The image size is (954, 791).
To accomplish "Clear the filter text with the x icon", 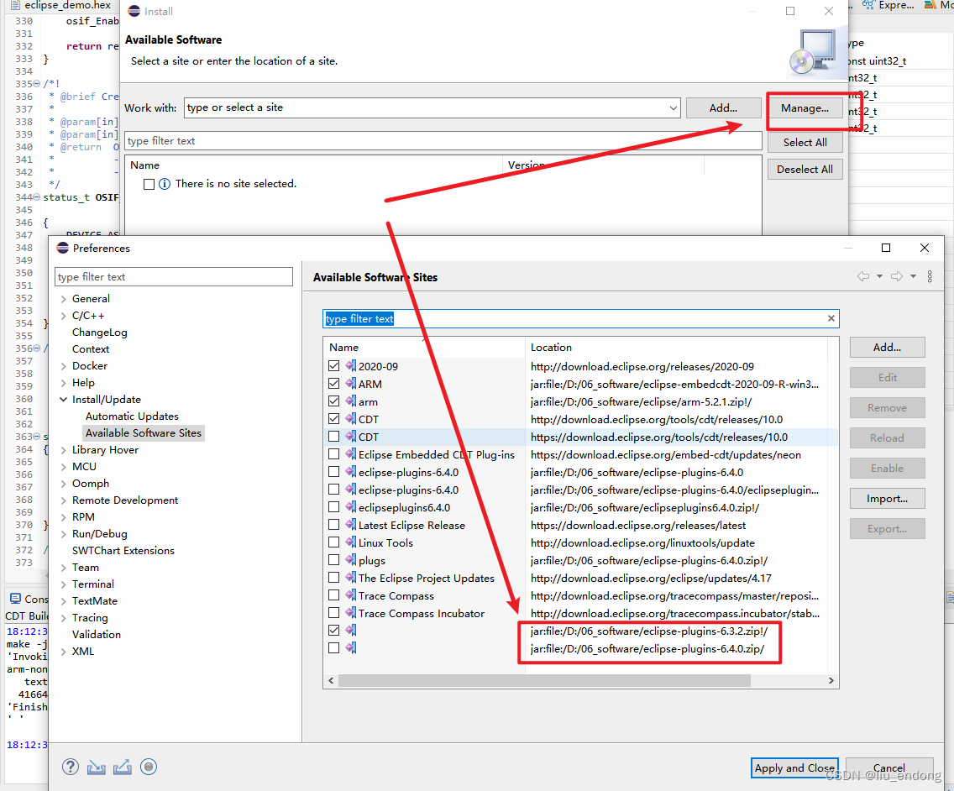I will 831,318.
